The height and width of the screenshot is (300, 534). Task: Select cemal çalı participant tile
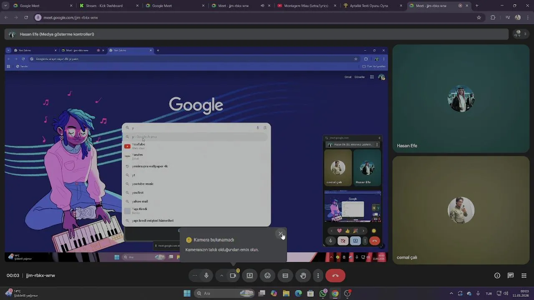(x=461, y=210)
